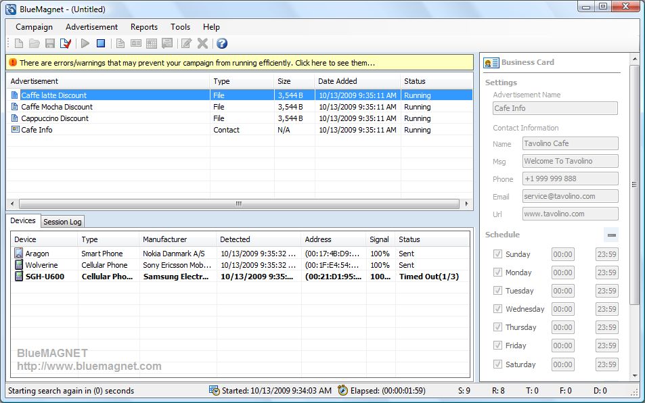Image resolution: width=645 pixels, height=403 pixels.
Task: Open help via the question mark icon
Action: [x=221, y=44]
